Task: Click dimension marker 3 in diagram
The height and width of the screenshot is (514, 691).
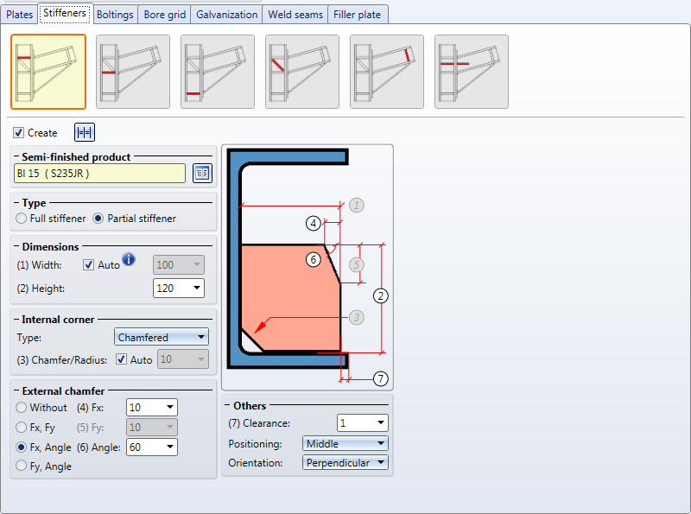Action: tap(357, 317)
